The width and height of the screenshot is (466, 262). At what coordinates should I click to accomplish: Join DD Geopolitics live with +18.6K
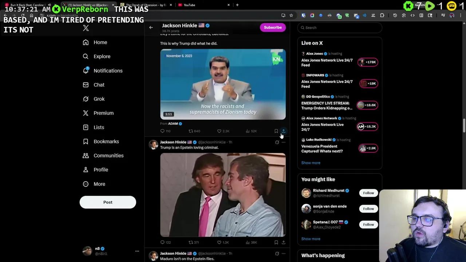coord(367,105)
